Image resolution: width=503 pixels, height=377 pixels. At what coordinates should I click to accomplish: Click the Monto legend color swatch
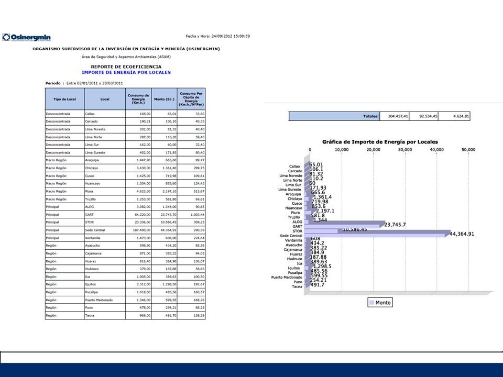[x=371, y=303]
